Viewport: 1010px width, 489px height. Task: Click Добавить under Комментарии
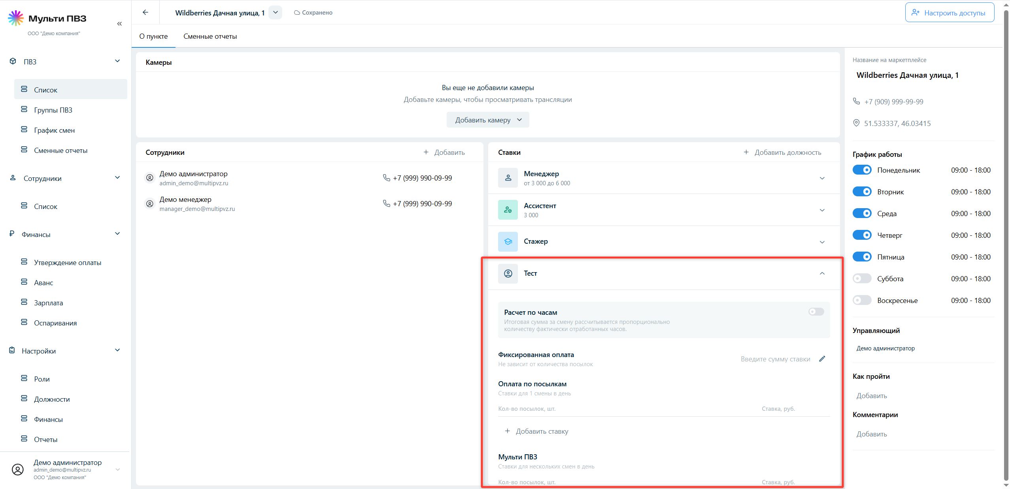coord(872,434)
